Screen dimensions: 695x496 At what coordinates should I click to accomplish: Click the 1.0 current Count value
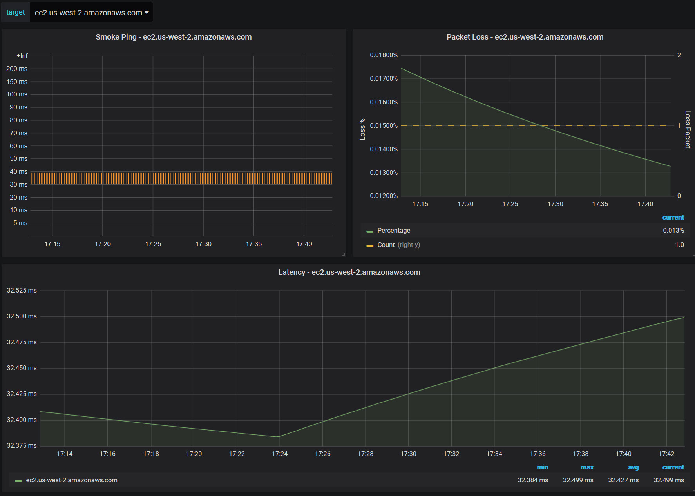point(679,245)
